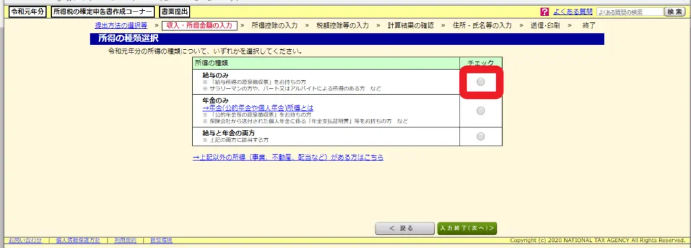Click the 検索 button
Image resolution: width=691 pixels, height=248 pixels.
(675, 12)
